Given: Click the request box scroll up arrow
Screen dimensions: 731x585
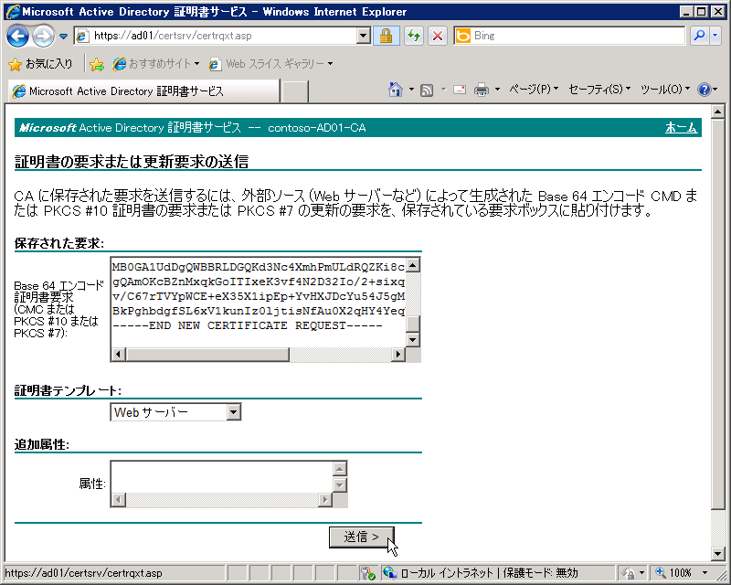Looking at the screenshot, I should (x=413, y=265).
